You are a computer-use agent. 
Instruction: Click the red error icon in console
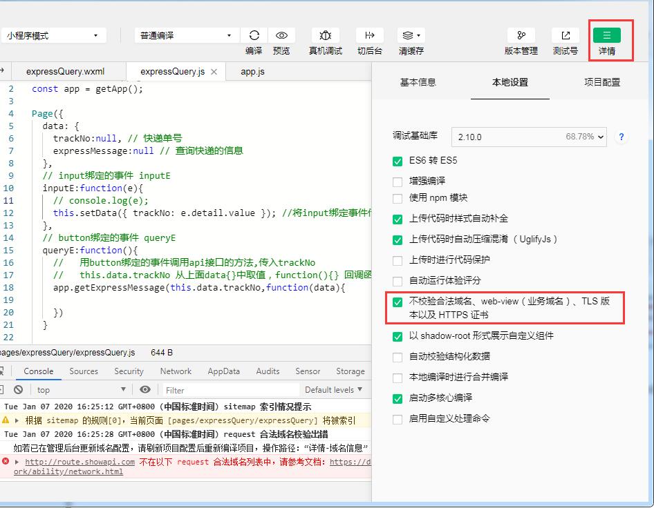pos(6,461)
